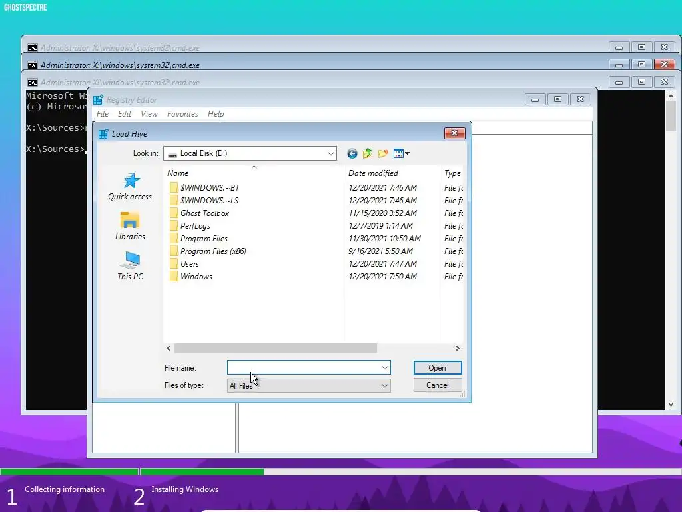Open Quick access in the places bar

point(130,187)
